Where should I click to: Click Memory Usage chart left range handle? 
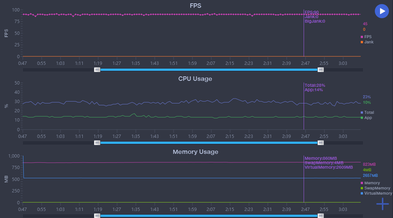[97, 215]
